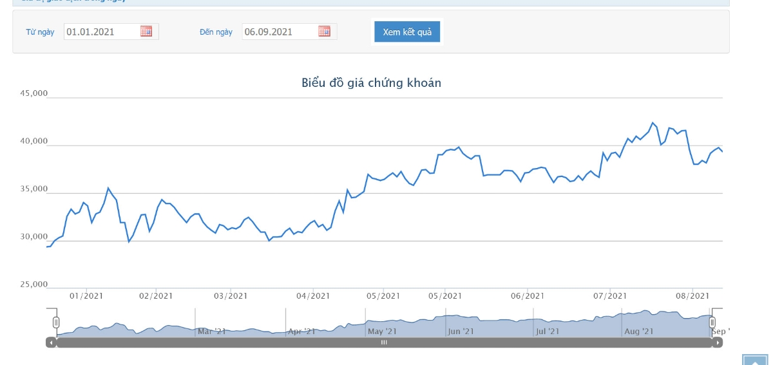Image resolution: width=773 pixels, height=365 pixels.
Task: Grab the left range handle of navigator
Action: [x=56, y=322]
